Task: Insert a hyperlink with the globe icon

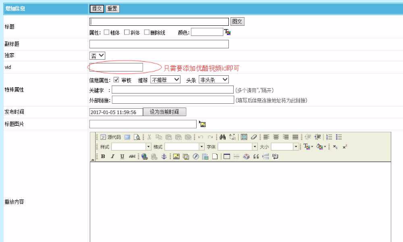Action: point(145,156)
